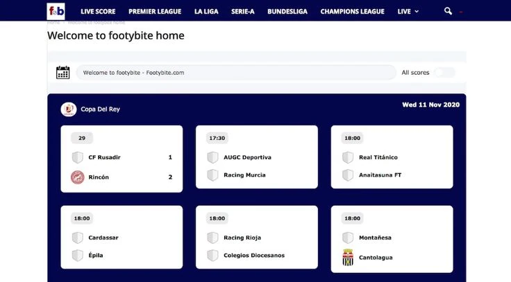The height and width of the screenshot is (282, 511).
Task: Open the calendar date picker icon
Action: tap(63, 72)
